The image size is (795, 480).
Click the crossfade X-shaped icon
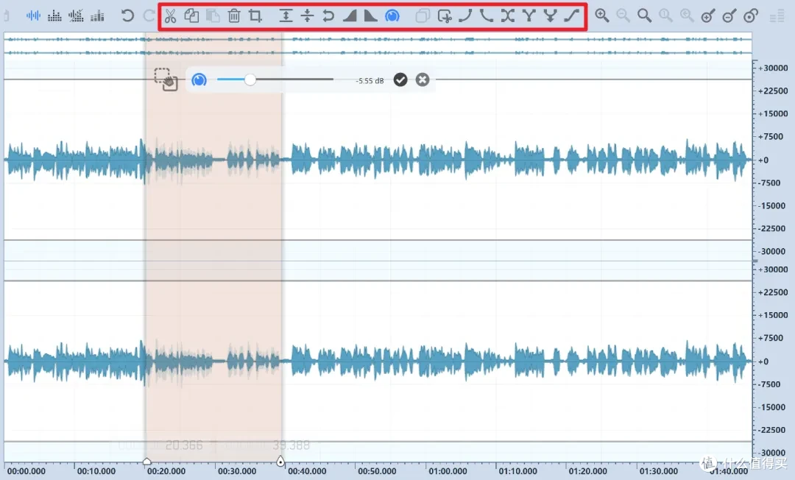[507, 16]
